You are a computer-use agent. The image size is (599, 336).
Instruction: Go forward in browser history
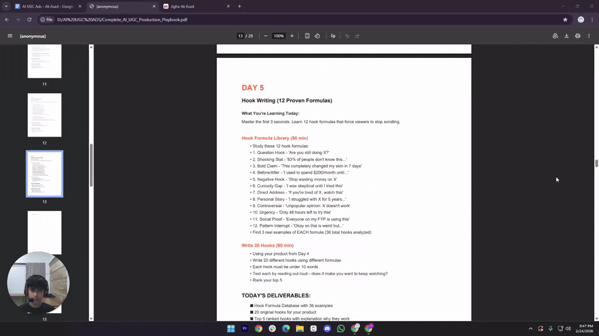pos(18,19)
